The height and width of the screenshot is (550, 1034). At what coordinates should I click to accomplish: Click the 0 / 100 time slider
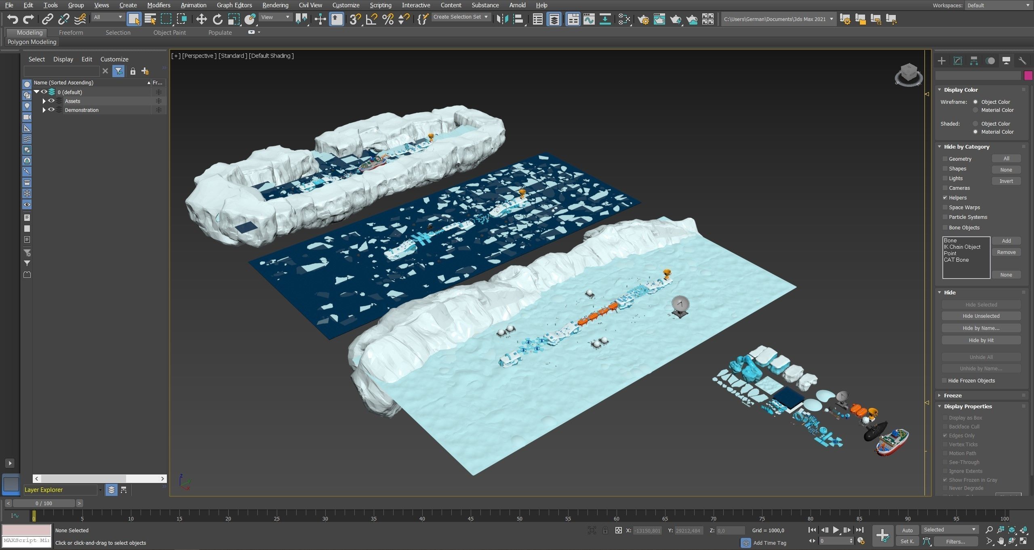[44, 503]
